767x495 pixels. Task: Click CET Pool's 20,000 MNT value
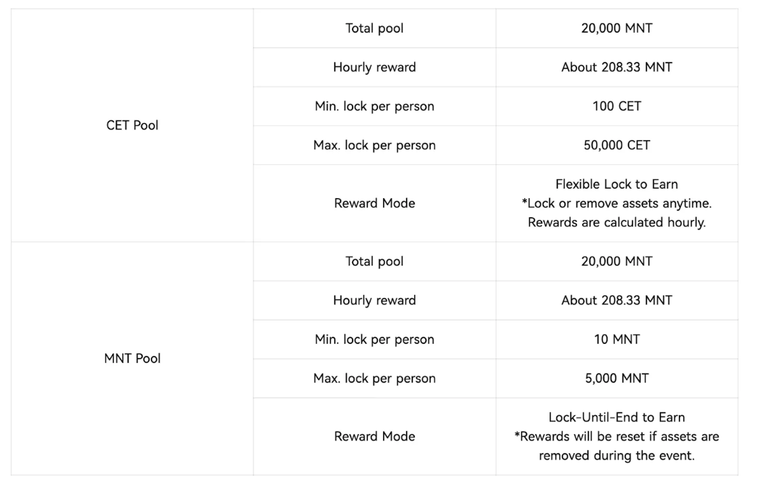click(617, 28)
